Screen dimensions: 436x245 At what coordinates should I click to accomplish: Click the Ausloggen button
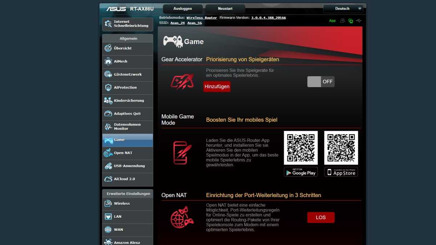182,9
